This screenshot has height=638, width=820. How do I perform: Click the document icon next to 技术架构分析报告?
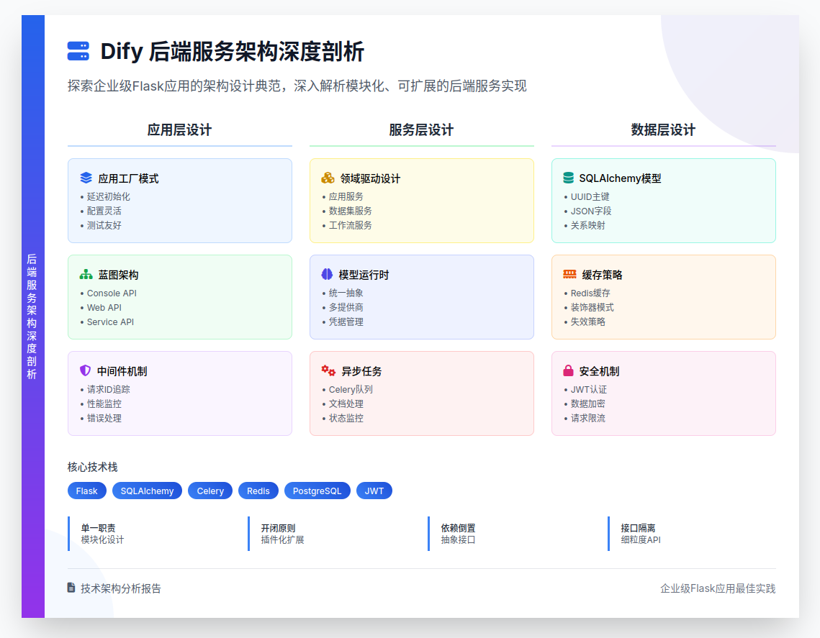click(69, 588)
